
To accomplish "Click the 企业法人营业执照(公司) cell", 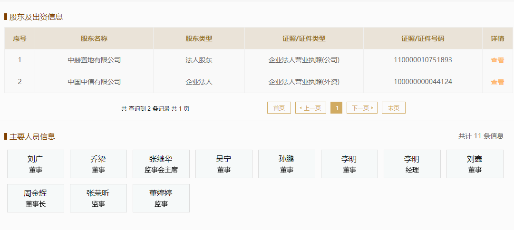I will (x=304, y=60).
